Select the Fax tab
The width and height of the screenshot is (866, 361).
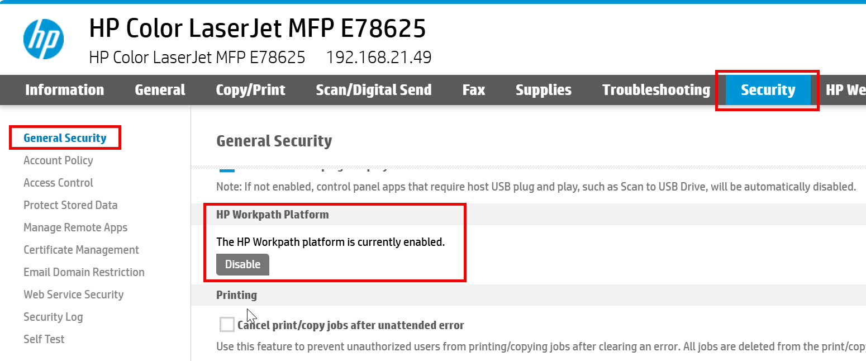473,90
